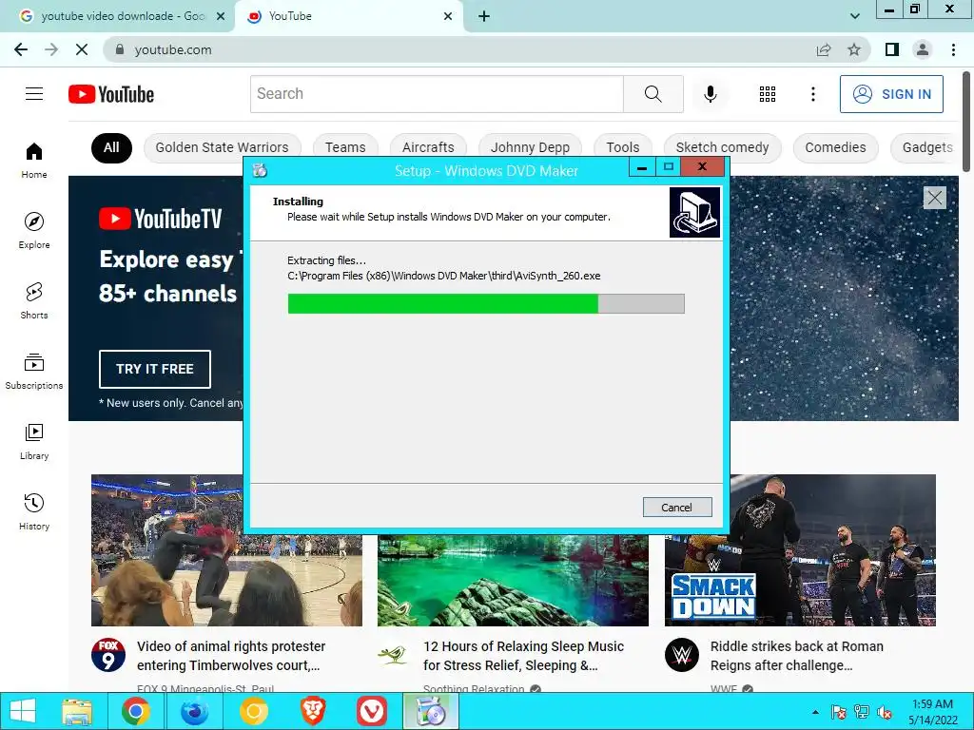
Task: Click the SIGN IN button
Action: (891, 94)
